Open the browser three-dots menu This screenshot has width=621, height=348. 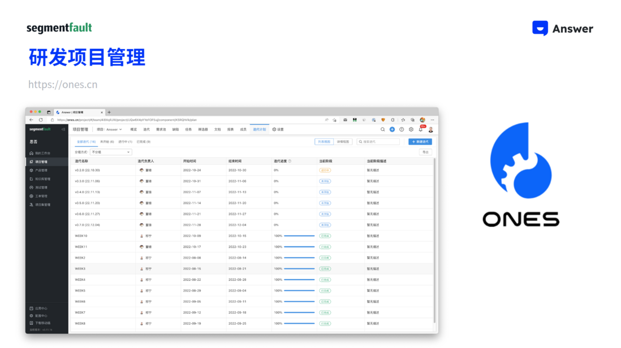pyautogui.click(x=433, y=120)
